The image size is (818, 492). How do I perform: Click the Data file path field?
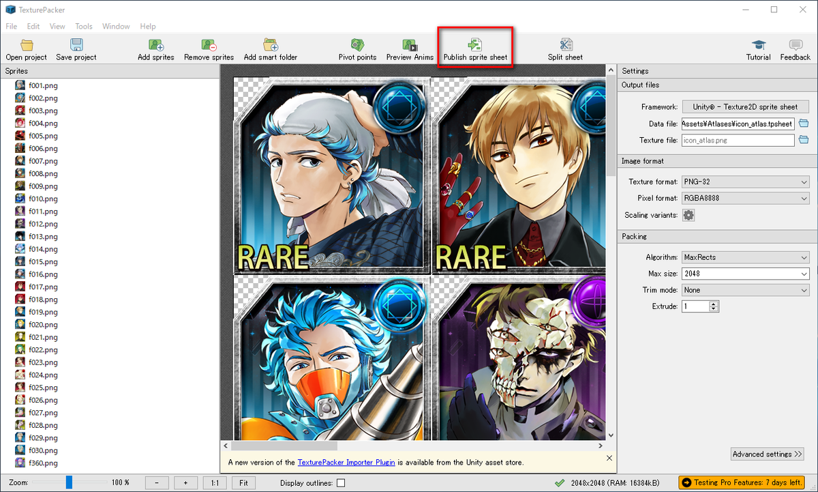pos(738,124)
